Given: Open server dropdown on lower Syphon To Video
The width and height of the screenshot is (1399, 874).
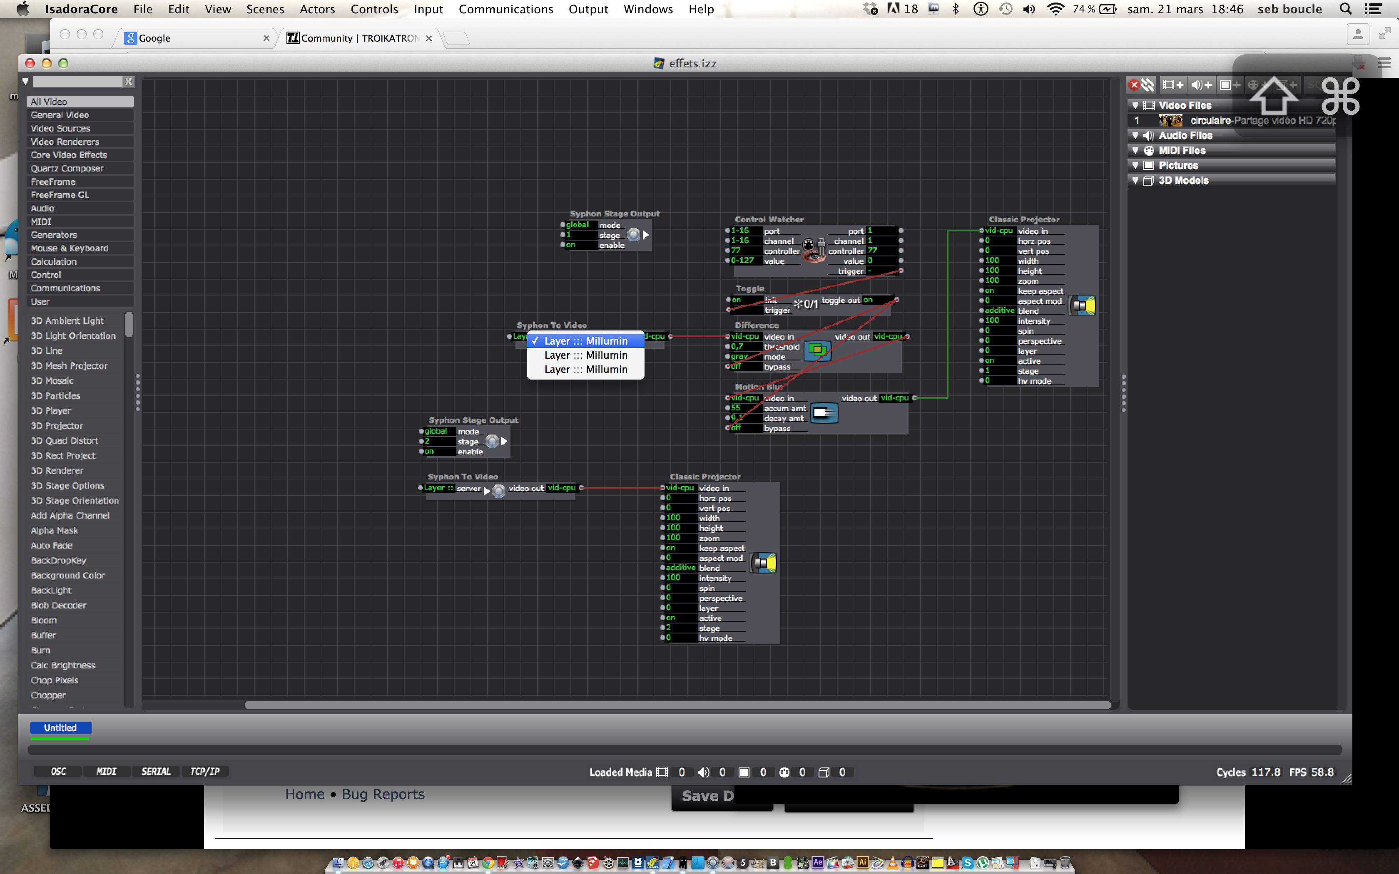Looking at the screenshot, I should [439, 488].
